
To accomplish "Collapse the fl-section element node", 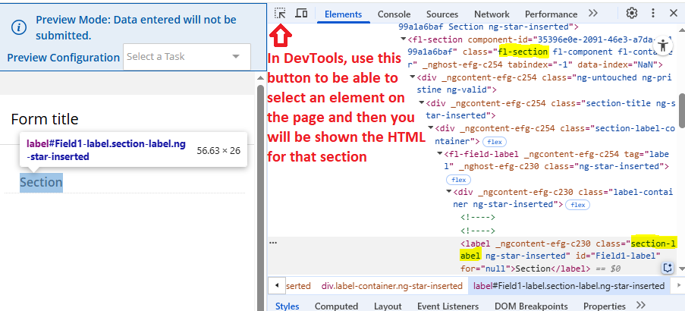I will [x=404, y=39].
